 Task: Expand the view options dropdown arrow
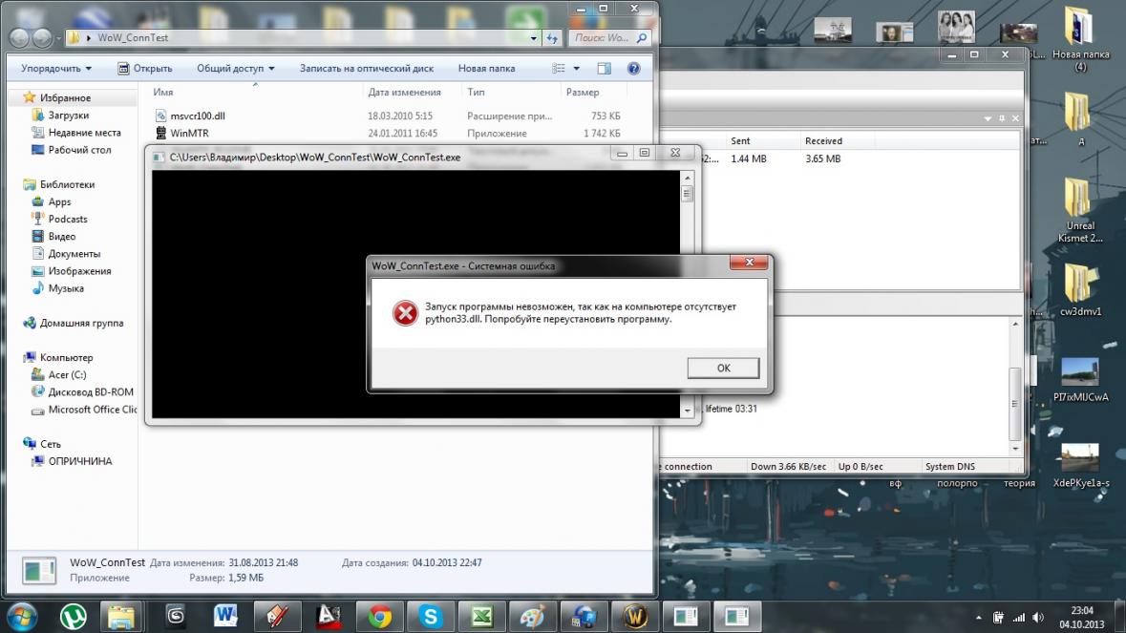coord(577,69)
